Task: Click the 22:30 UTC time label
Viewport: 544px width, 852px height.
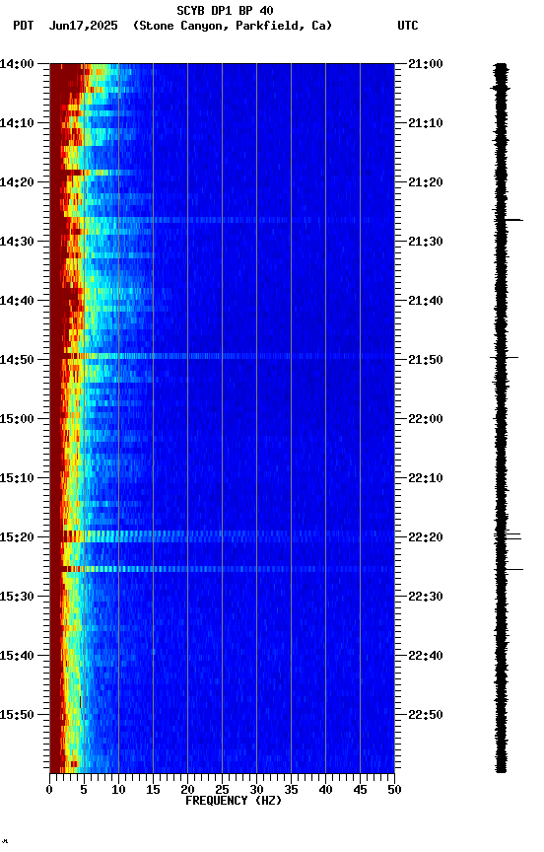Action: click(x=426, y=597)
